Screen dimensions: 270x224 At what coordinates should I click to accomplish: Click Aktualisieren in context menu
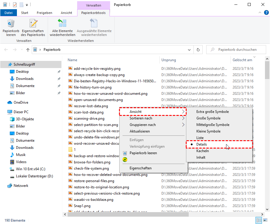[153, 131]
